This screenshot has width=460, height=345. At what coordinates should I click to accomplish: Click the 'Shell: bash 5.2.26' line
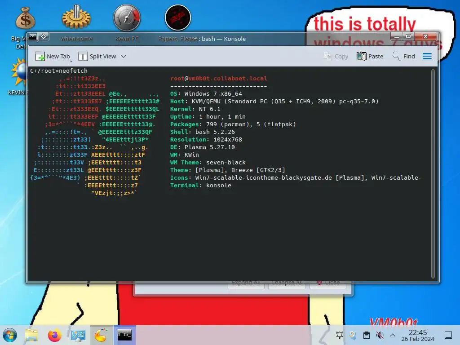(x=203, y=132)
